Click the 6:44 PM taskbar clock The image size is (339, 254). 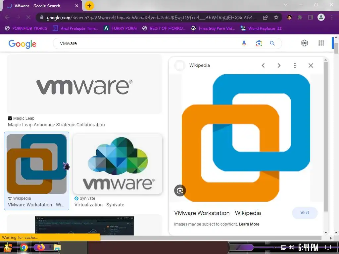[x=308, y=247]
